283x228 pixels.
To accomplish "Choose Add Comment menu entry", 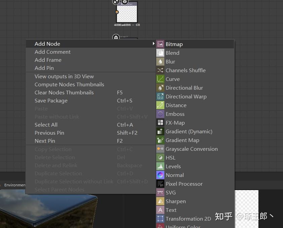I will point(90,52).
